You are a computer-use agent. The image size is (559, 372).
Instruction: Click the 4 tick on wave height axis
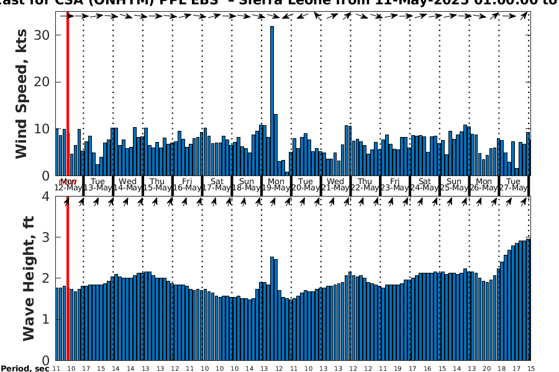coord(45,196)
